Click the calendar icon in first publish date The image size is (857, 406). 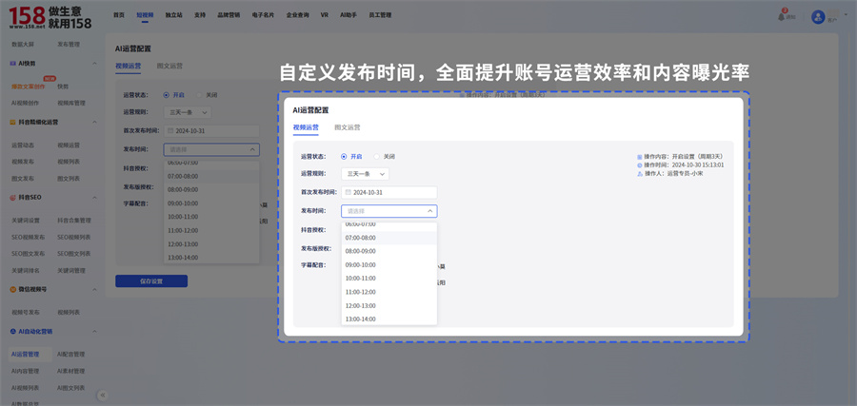349,192
